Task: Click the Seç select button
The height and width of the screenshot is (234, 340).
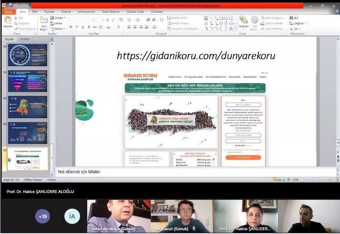Action: [x=295, y=28]
